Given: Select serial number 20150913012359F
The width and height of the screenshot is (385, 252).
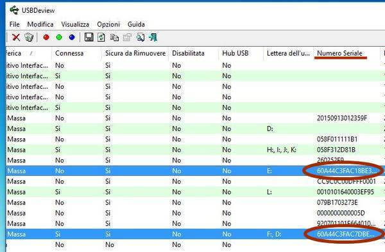Looking at the screenshot, I should click(342, 118).
